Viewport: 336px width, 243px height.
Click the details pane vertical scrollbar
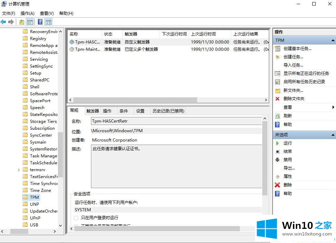coord(265,158)
